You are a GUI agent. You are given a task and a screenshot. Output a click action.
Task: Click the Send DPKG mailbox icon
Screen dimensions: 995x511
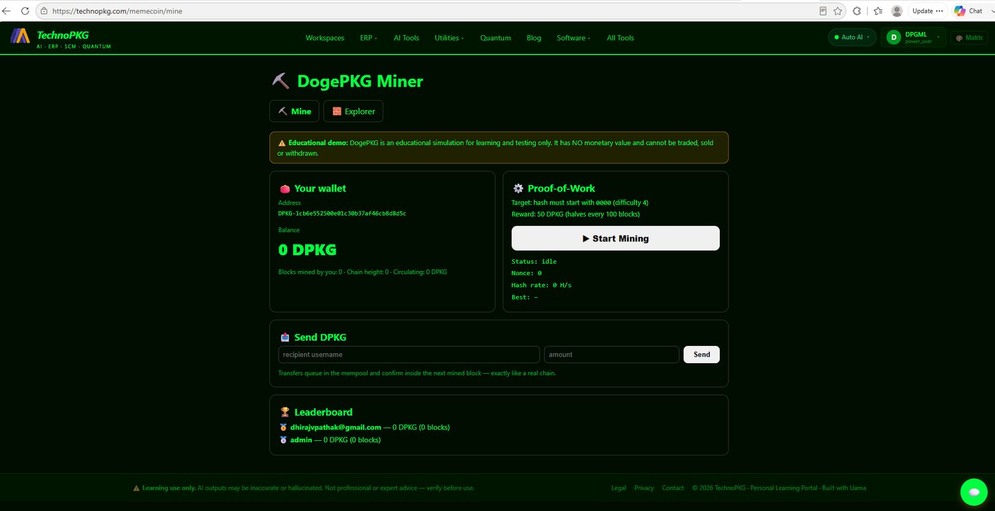285,337
